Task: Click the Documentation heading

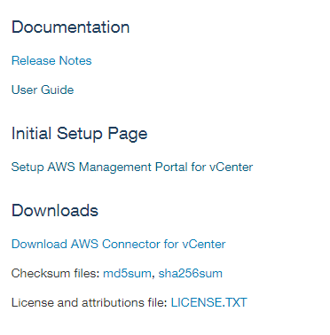Action: (71, 27)
